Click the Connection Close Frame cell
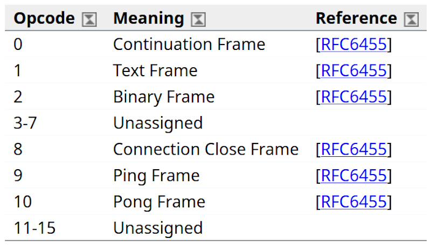The height and width of the screenshot is (246, 431). 206,149
